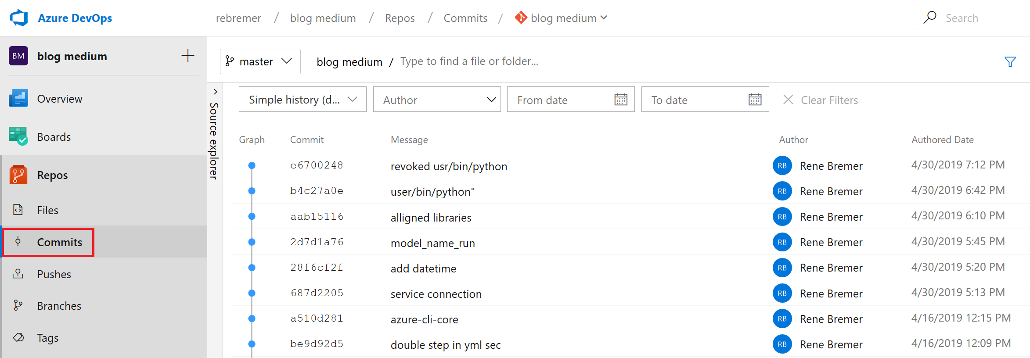Viewport: 1030px width, 358px height.
Task: Open the master branch dropdown
Action: coord(260,61)
